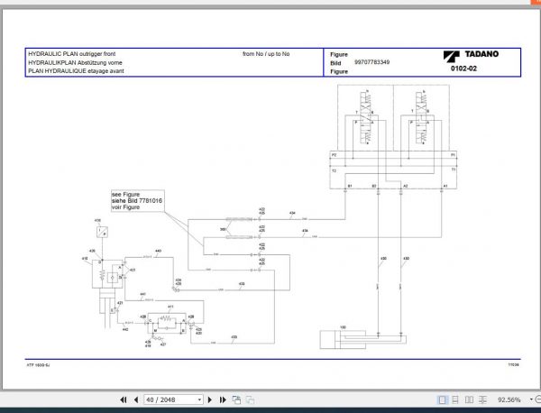Screen dimensions: 541x413
Task: Open the zoom level dropdown next to 92.56%
Action: (531, 399)
